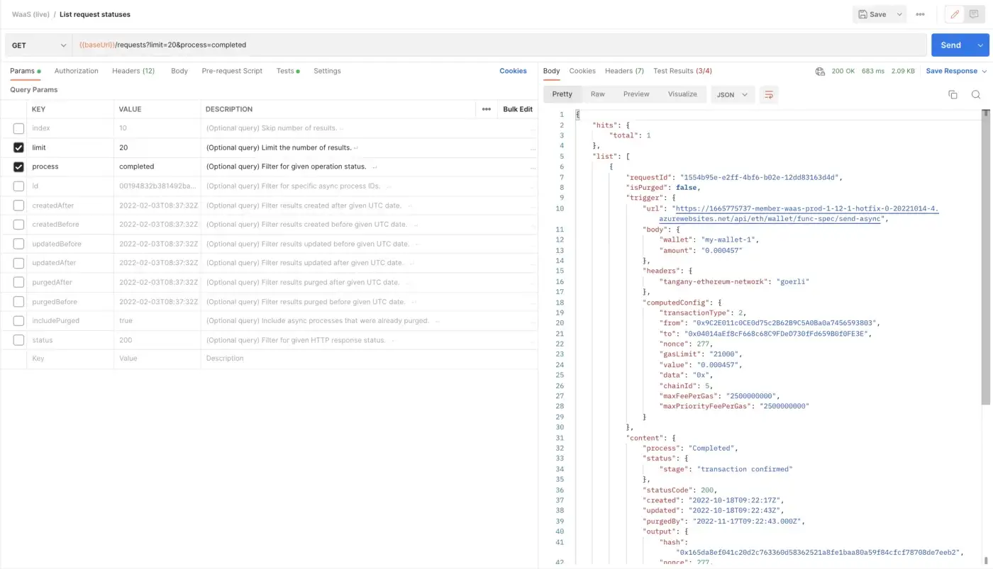Click the empty Value field in new row
Viewport: 993px width, 569px height.
[157, 359]
